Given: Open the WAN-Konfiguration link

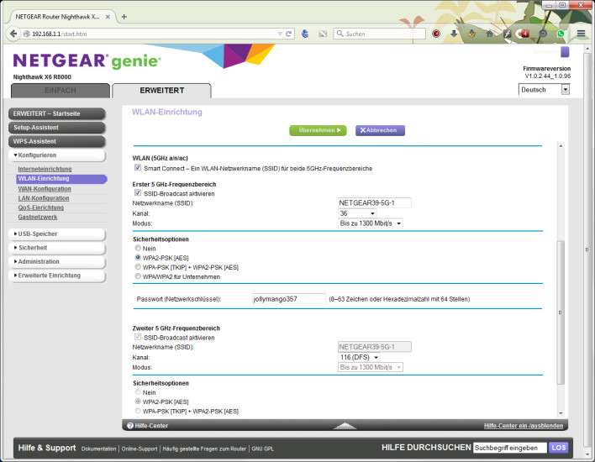Looking at the screenshot, I should 45,188.
